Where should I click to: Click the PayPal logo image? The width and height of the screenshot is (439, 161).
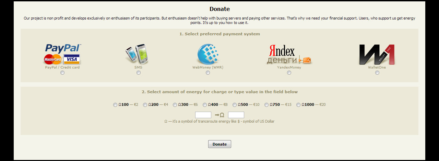click(x=62, y=54)
